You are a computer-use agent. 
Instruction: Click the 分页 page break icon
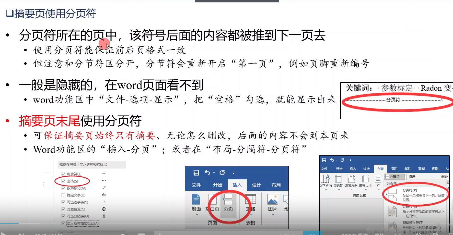228,199
